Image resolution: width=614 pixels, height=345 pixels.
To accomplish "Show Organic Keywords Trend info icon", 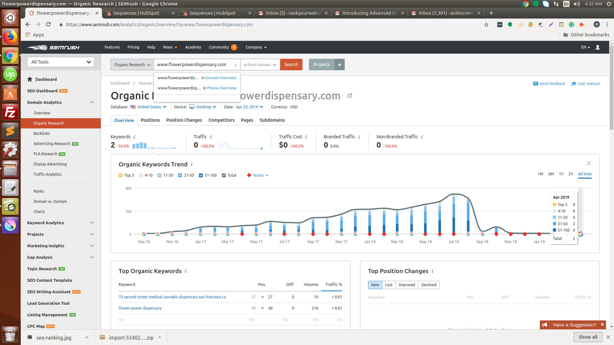I will 192,165.
